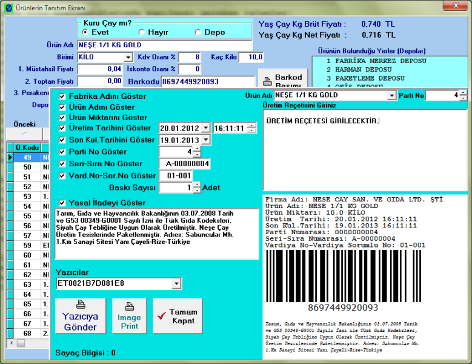
Task: Click the application icon in title bar
Action: point(8,8)
